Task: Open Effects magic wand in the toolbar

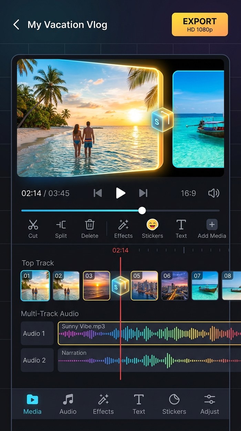Action: tap(123, 229)
